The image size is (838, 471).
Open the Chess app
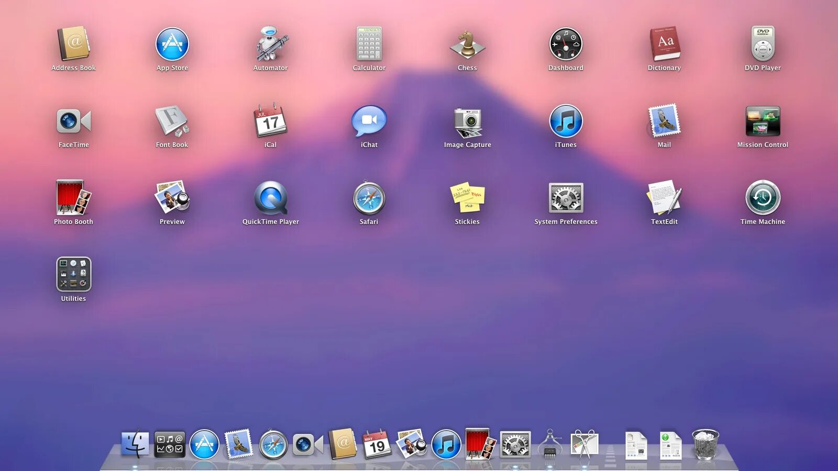click(x=467, y=44)
